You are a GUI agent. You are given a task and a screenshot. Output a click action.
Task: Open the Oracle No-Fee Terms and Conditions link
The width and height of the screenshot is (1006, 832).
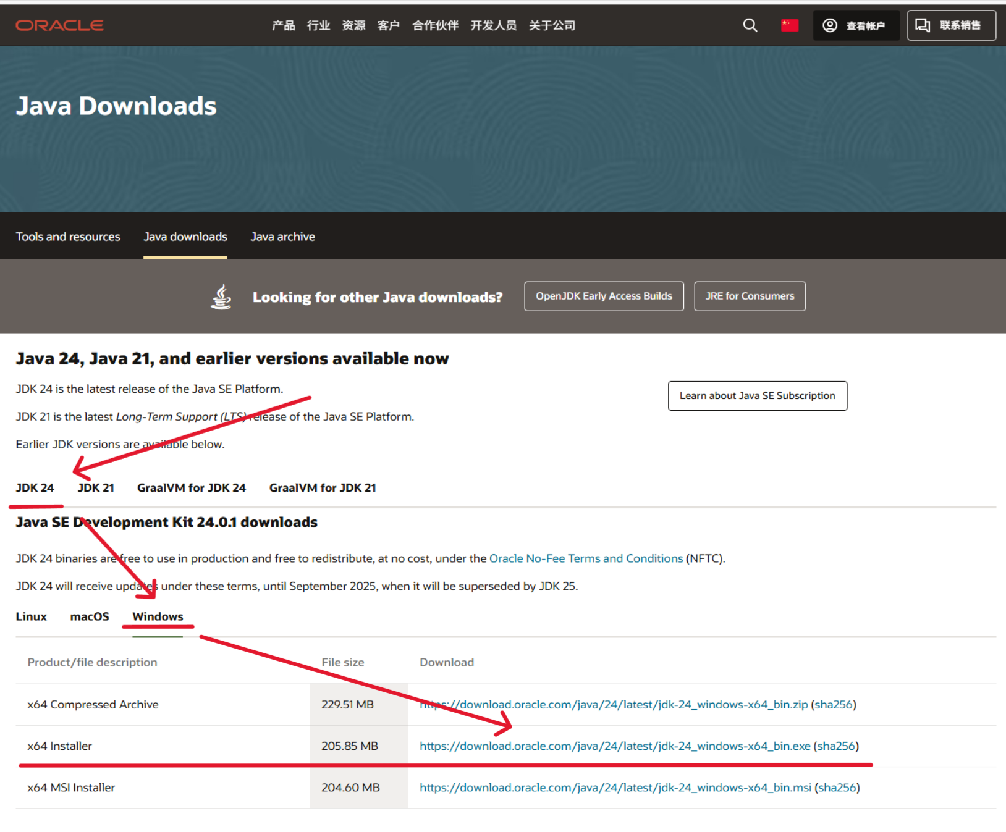(586, 558)
